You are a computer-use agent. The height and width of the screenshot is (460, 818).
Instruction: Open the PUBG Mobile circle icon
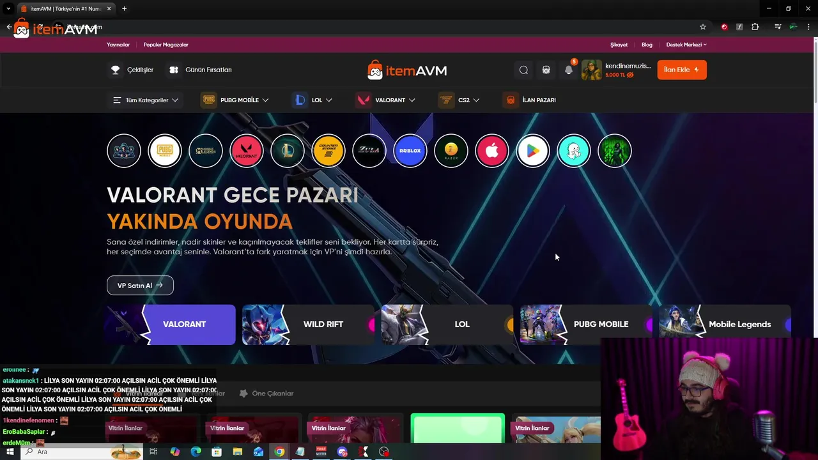coord(165,151)
